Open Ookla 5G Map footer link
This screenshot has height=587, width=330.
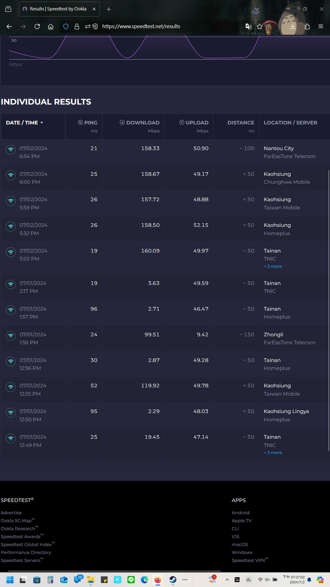click(17, 521)
